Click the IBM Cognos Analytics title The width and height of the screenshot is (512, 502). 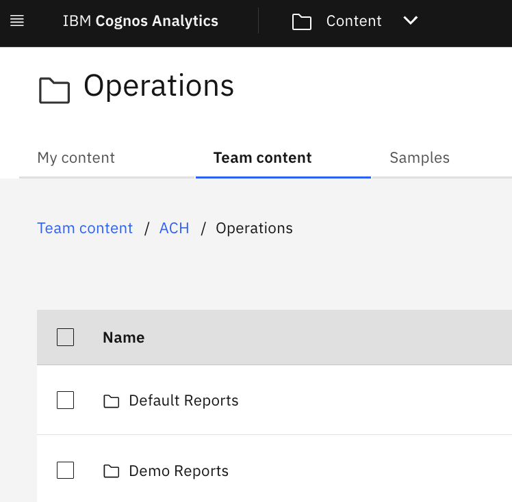tap(140, 21)
